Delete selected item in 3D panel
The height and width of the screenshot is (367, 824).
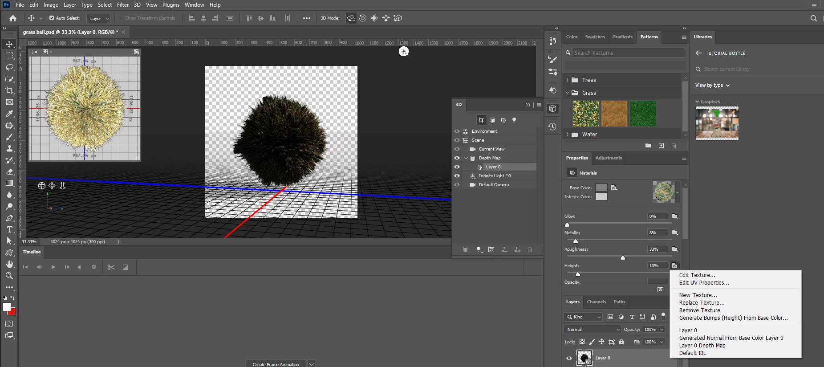(x=530, y=249)
